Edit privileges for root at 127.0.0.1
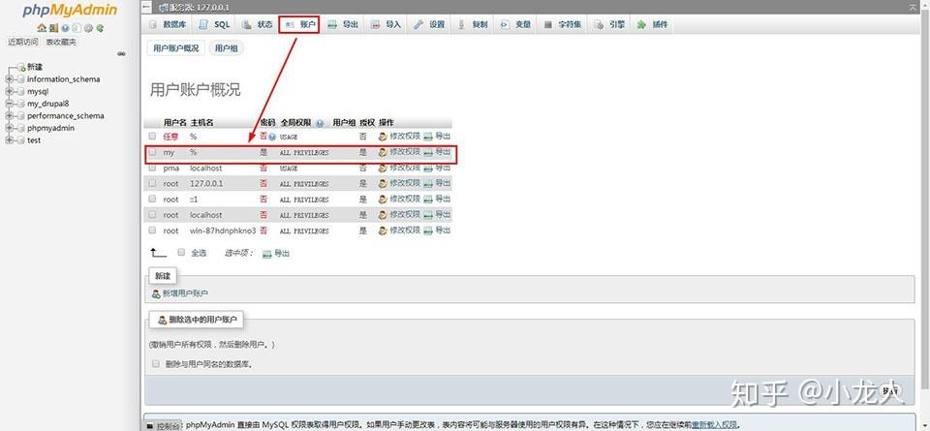The image size is (930, 431). point(399,183)
